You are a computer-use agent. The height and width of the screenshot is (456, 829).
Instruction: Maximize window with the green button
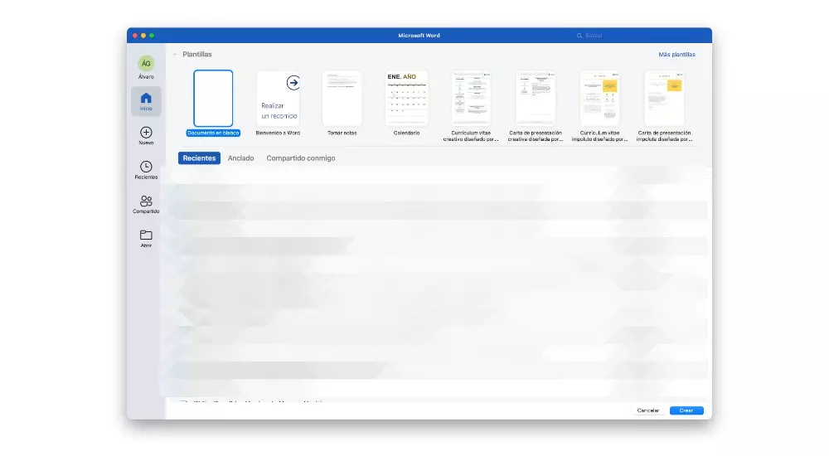(x=152, y=36)
